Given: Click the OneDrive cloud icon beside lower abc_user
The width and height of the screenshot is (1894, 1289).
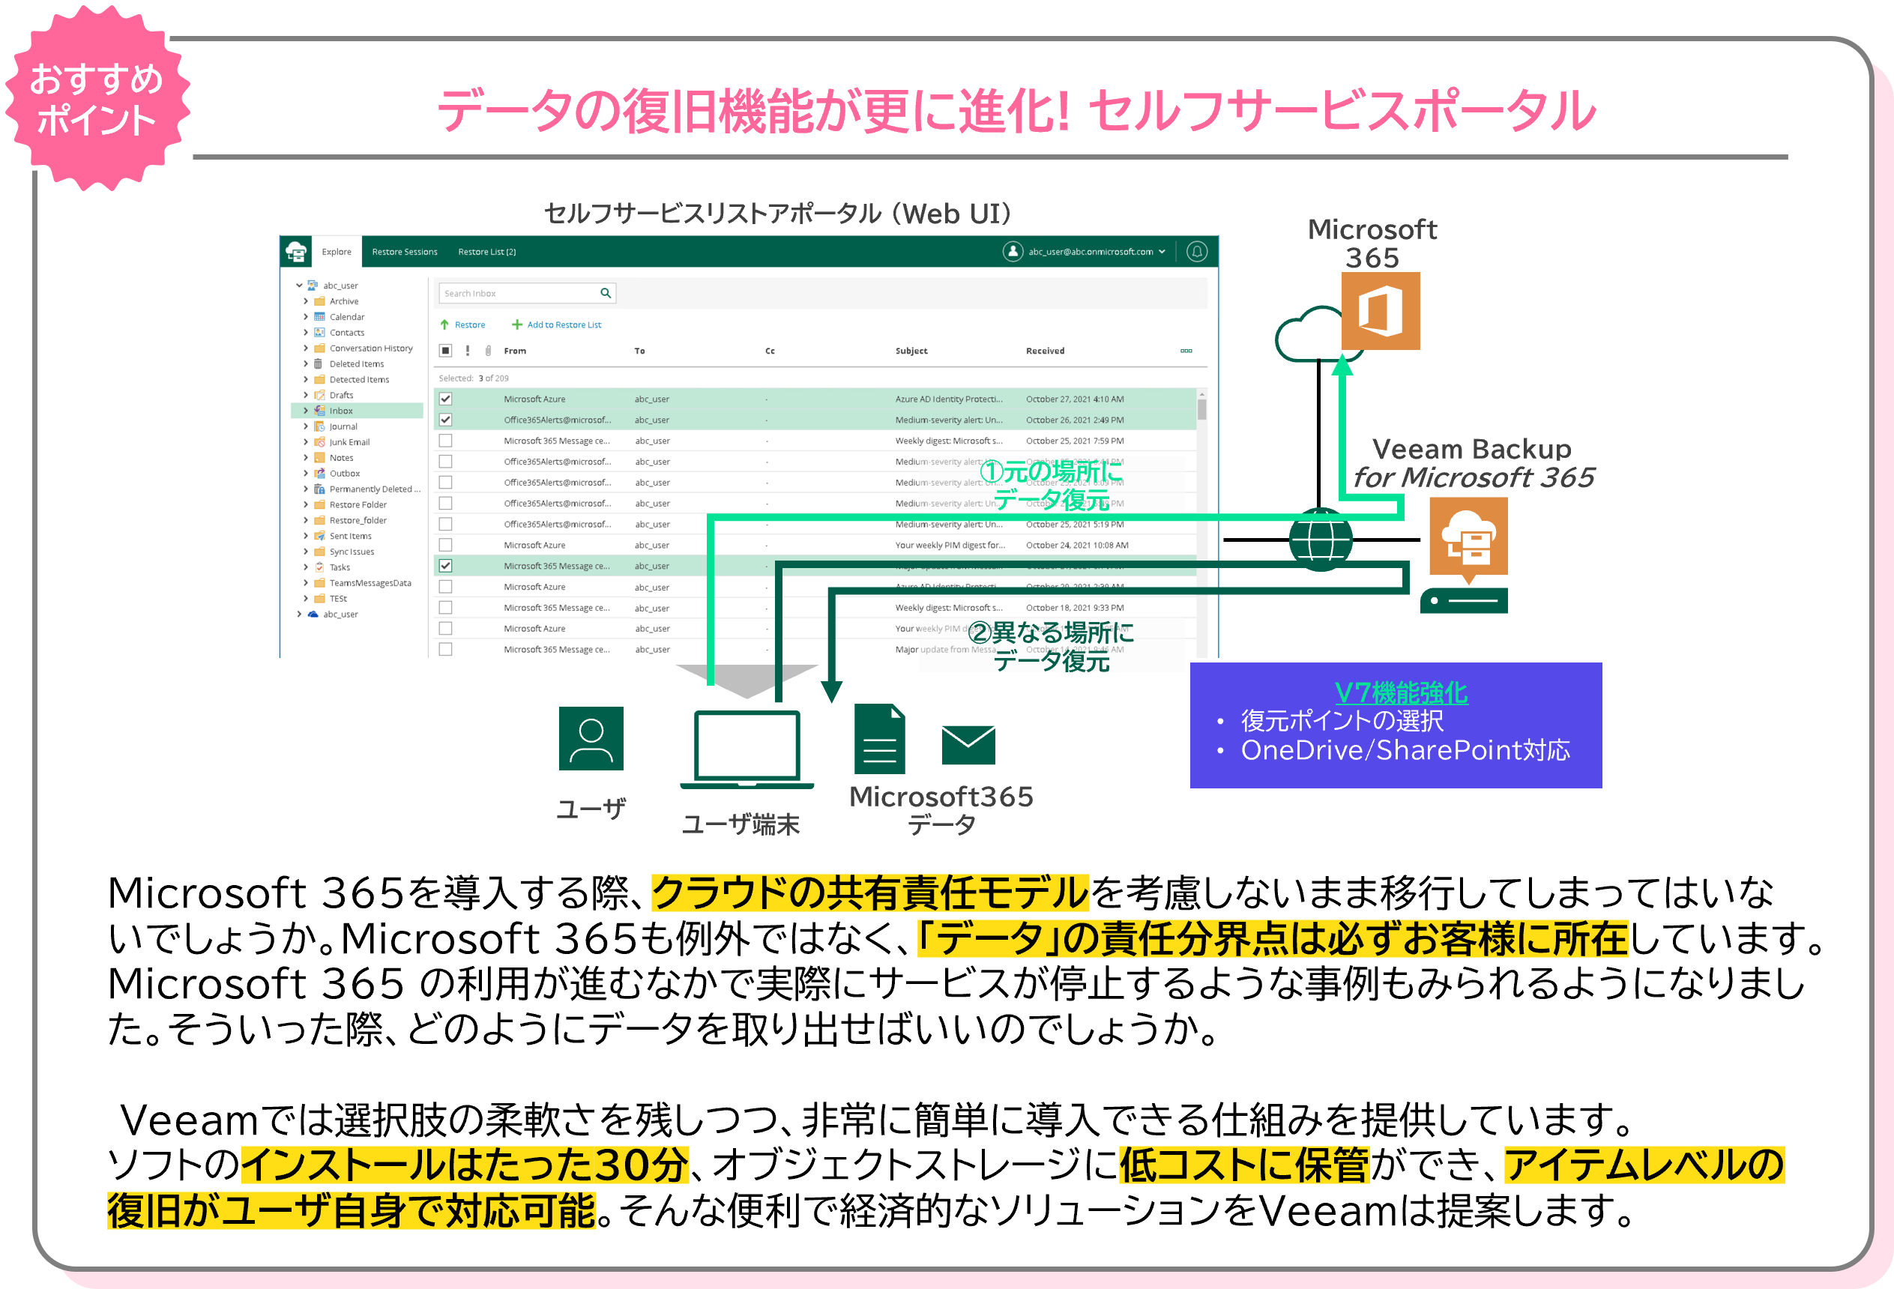Looking at the screenshot, I should point(313,615).
